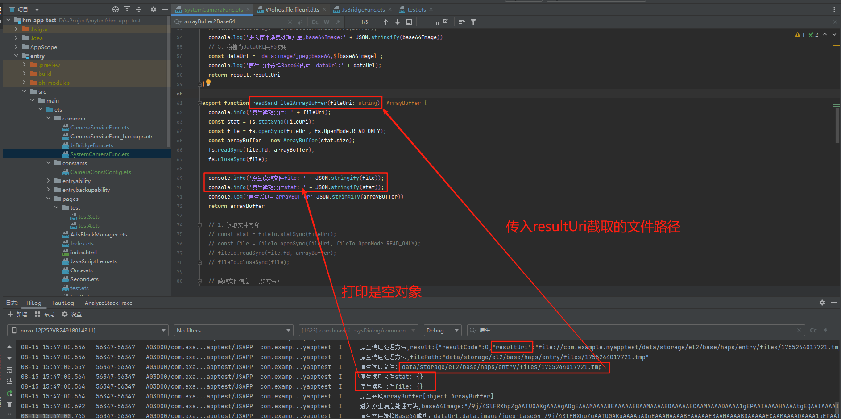
Task: Open search results in Find window
Action: (462, 22)
